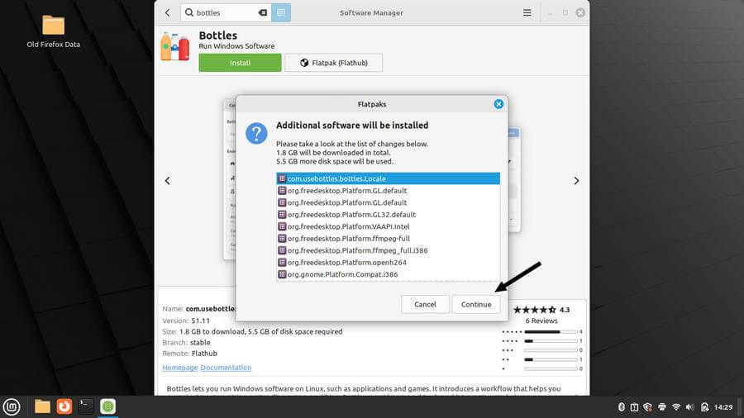Click the green Install button

pos(240,63)
